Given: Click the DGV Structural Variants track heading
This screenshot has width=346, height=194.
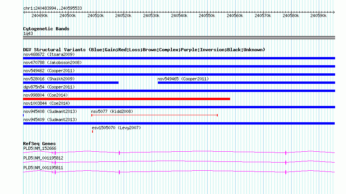Looking at the screenshot, I should [x=144, y=50].
